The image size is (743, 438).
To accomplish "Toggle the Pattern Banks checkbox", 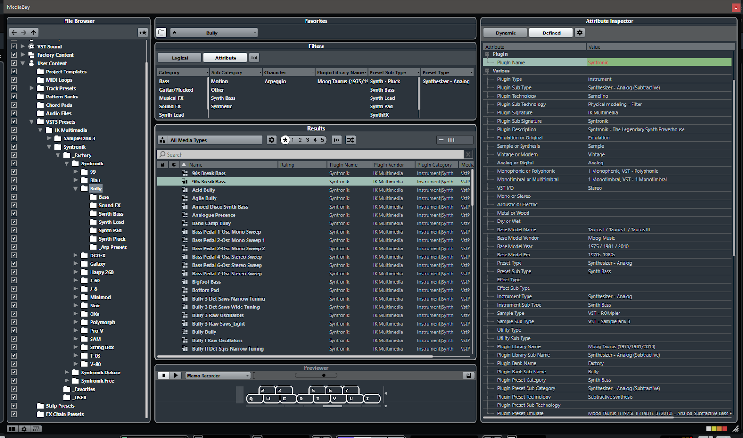I will [13, 97].
